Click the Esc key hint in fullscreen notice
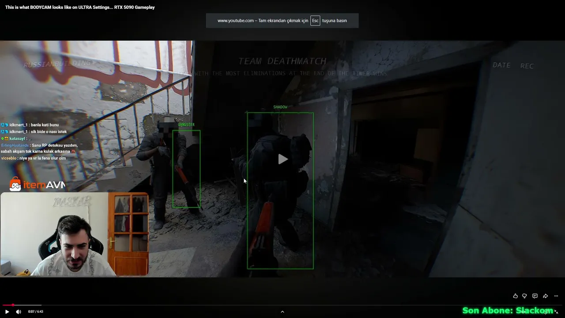This screenshot has height=318, width=565. [315, 21]
